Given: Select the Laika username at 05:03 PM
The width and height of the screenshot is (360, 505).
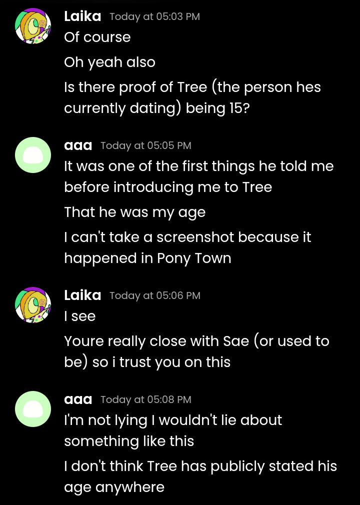Looking at the screenshot, I should pos(82,16).
